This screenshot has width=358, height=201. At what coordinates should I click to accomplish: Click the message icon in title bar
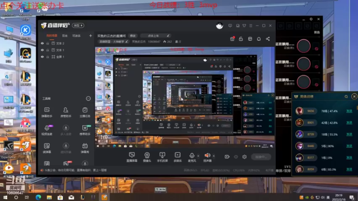[230, 26]
